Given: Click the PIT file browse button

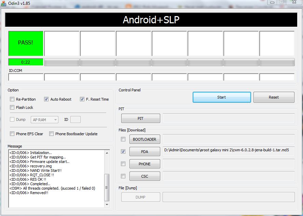Looking at the screenshot, I should (x=141, y=118).
